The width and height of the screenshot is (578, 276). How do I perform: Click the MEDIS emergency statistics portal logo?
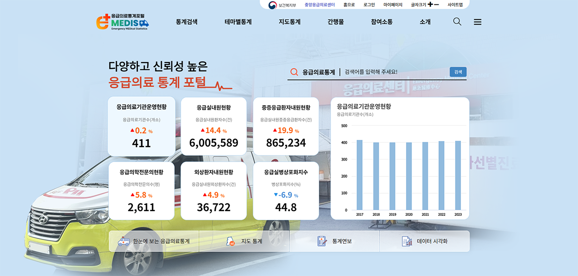[x=123, y=22]
